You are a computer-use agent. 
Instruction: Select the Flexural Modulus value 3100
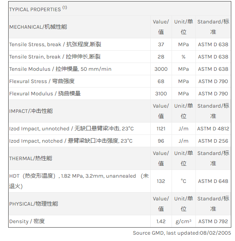click(x=161, y=93)
